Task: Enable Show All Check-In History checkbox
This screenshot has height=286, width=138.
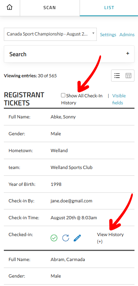Action: point(63,96)
